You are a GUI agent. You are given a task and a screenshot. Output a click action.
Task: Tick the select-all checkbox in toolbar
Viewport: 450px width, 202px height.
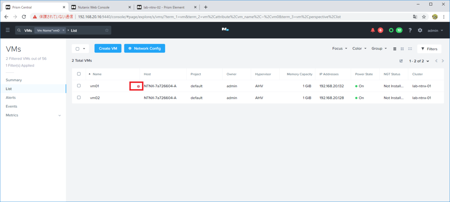[78, 49]
